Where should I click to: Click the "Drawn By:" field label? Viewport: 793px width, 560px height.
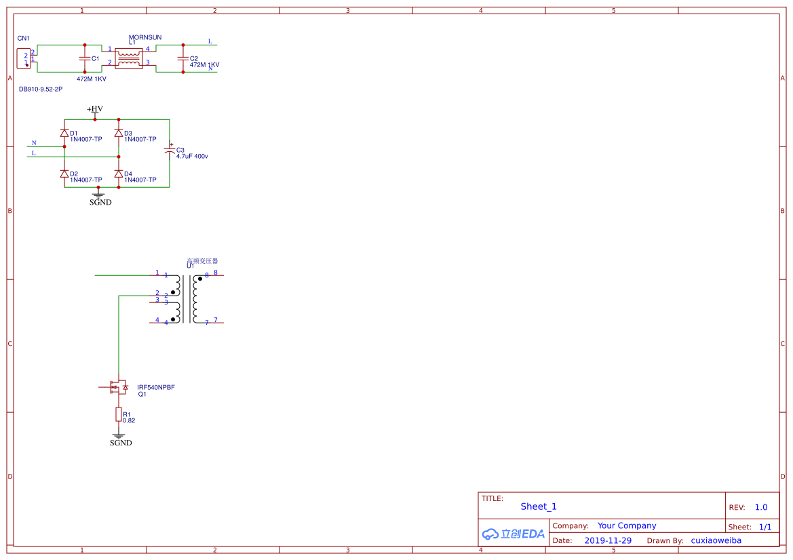click(665, 541)
